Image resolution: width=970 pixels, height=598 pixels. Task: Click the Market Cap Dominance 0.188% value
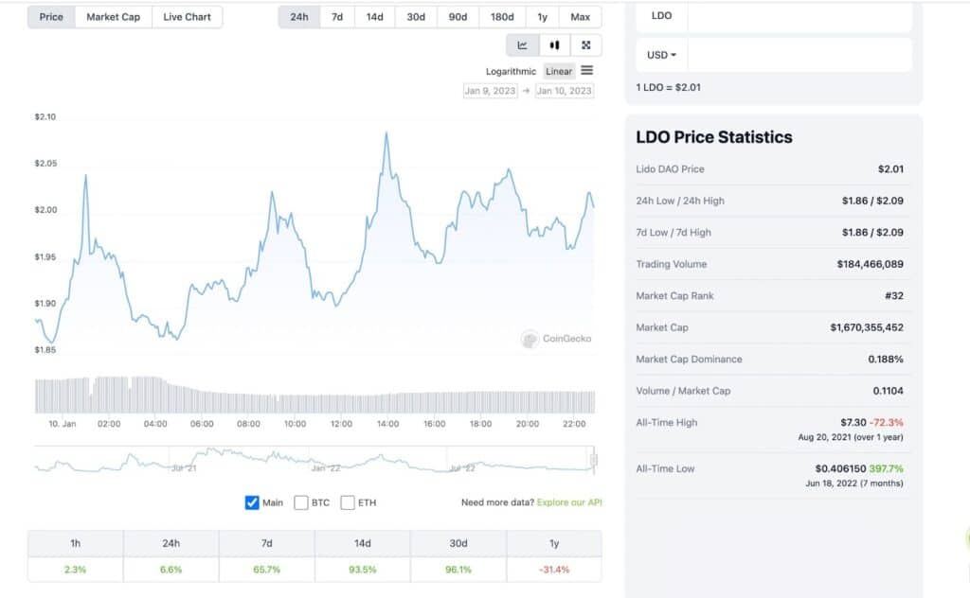pos(886,359)
